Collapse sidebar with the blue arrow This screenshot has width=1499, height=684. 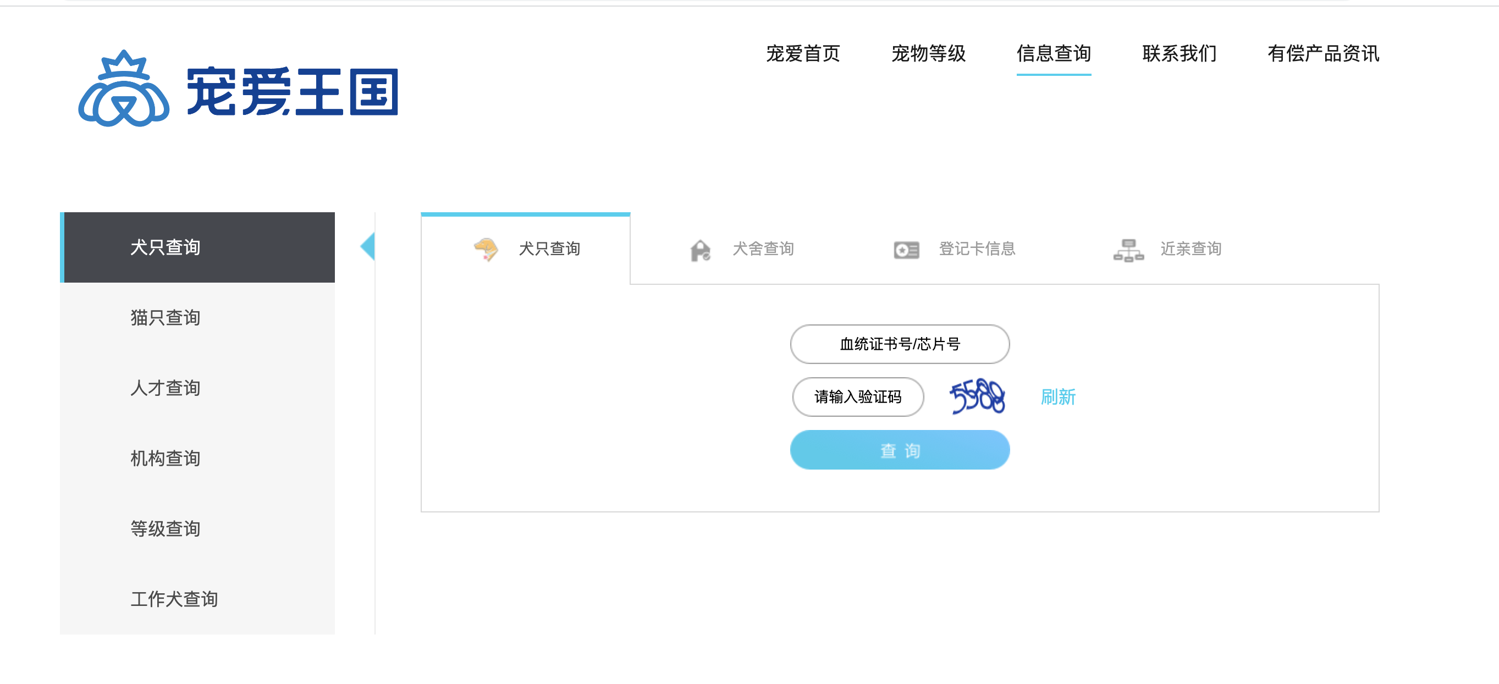[367, 246]
